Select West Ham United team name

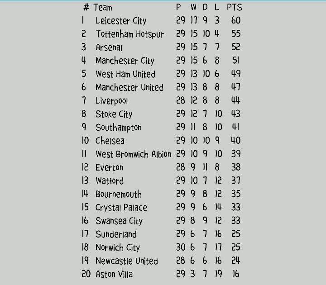coord(125,74)
